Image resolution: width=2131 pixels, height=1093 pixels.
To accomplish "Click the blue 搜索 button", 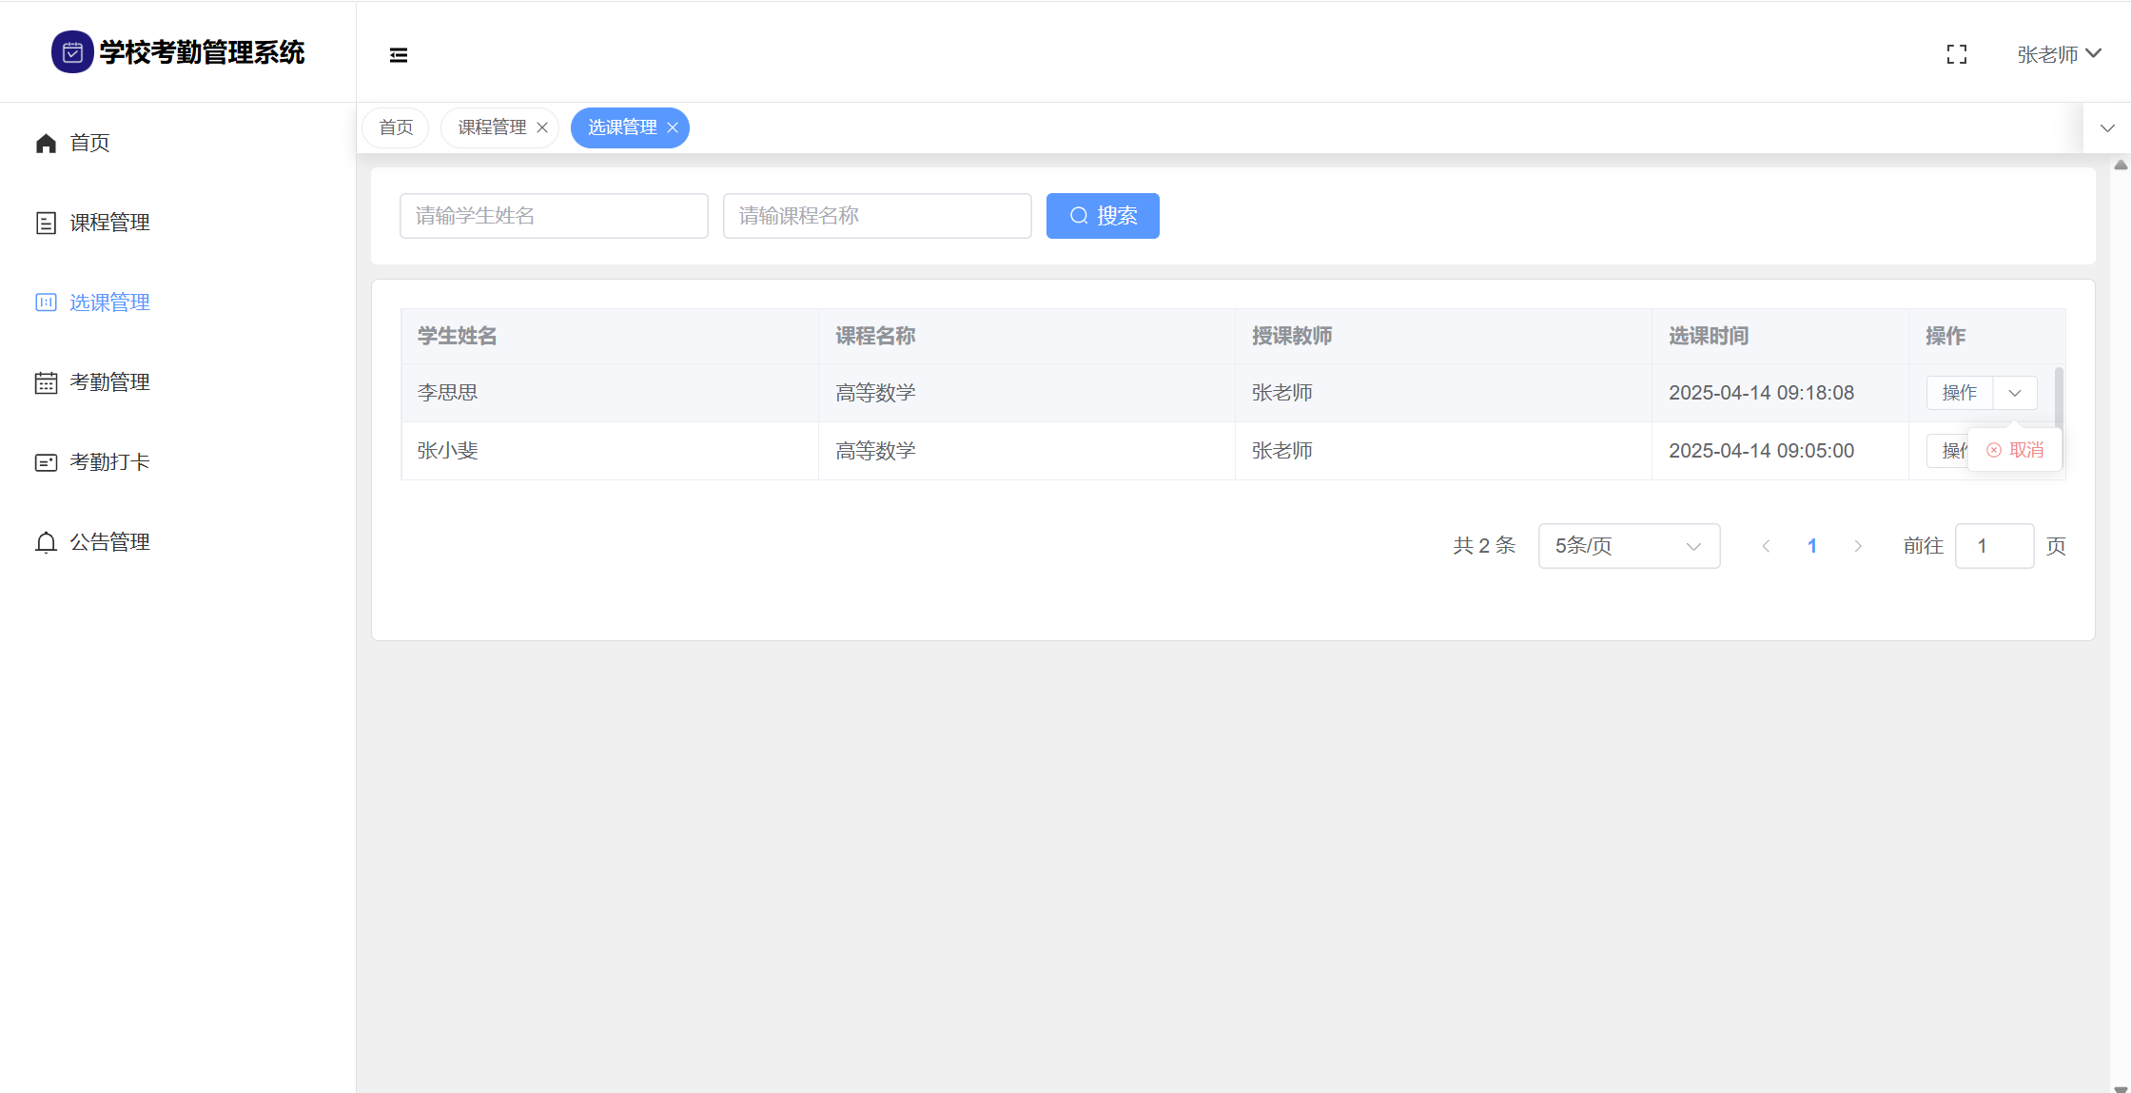I will [1103, 216].
